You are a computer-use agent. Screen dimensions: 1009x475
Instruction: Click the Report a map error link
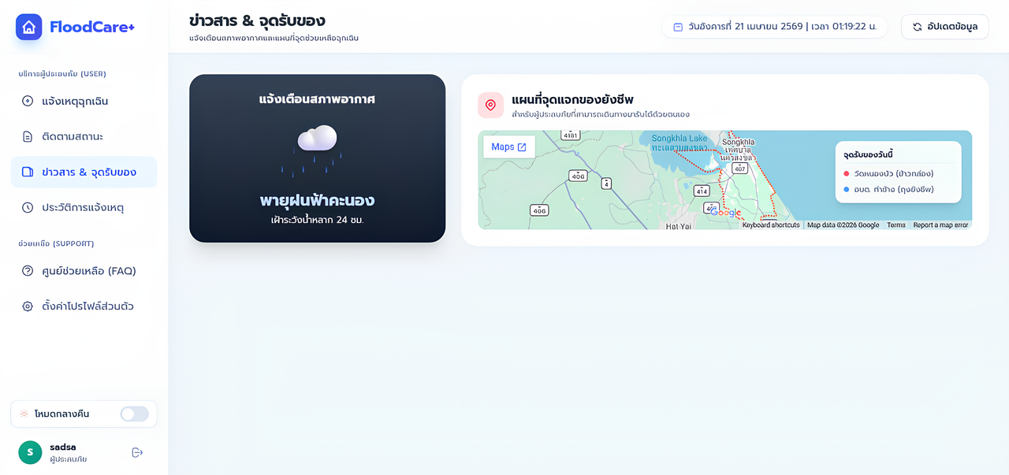tap(940, 225)
